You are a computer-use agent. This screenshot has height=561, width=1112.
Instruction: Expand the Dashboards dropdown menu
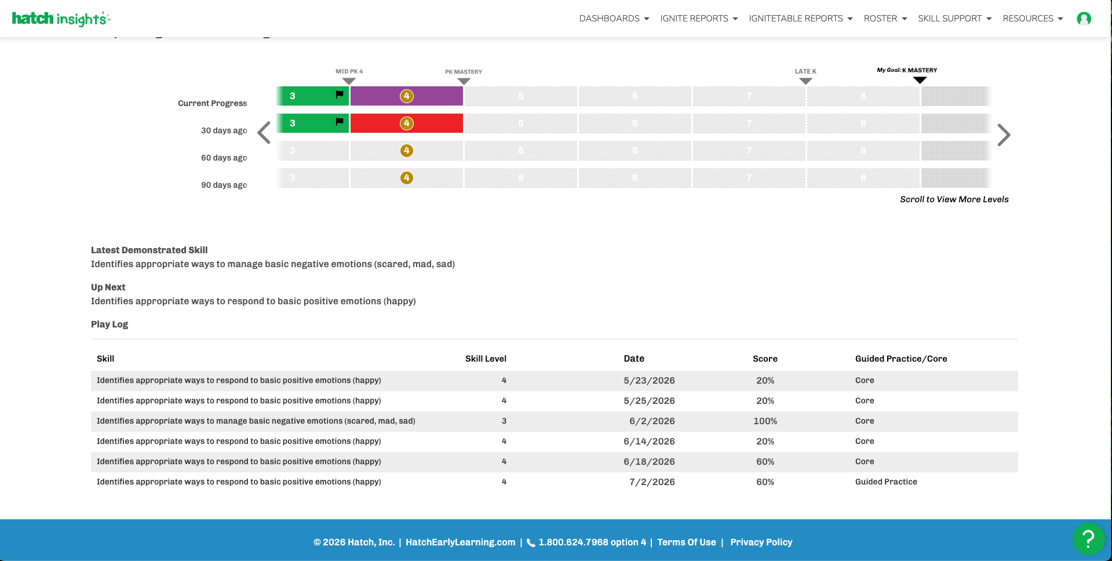614,19
